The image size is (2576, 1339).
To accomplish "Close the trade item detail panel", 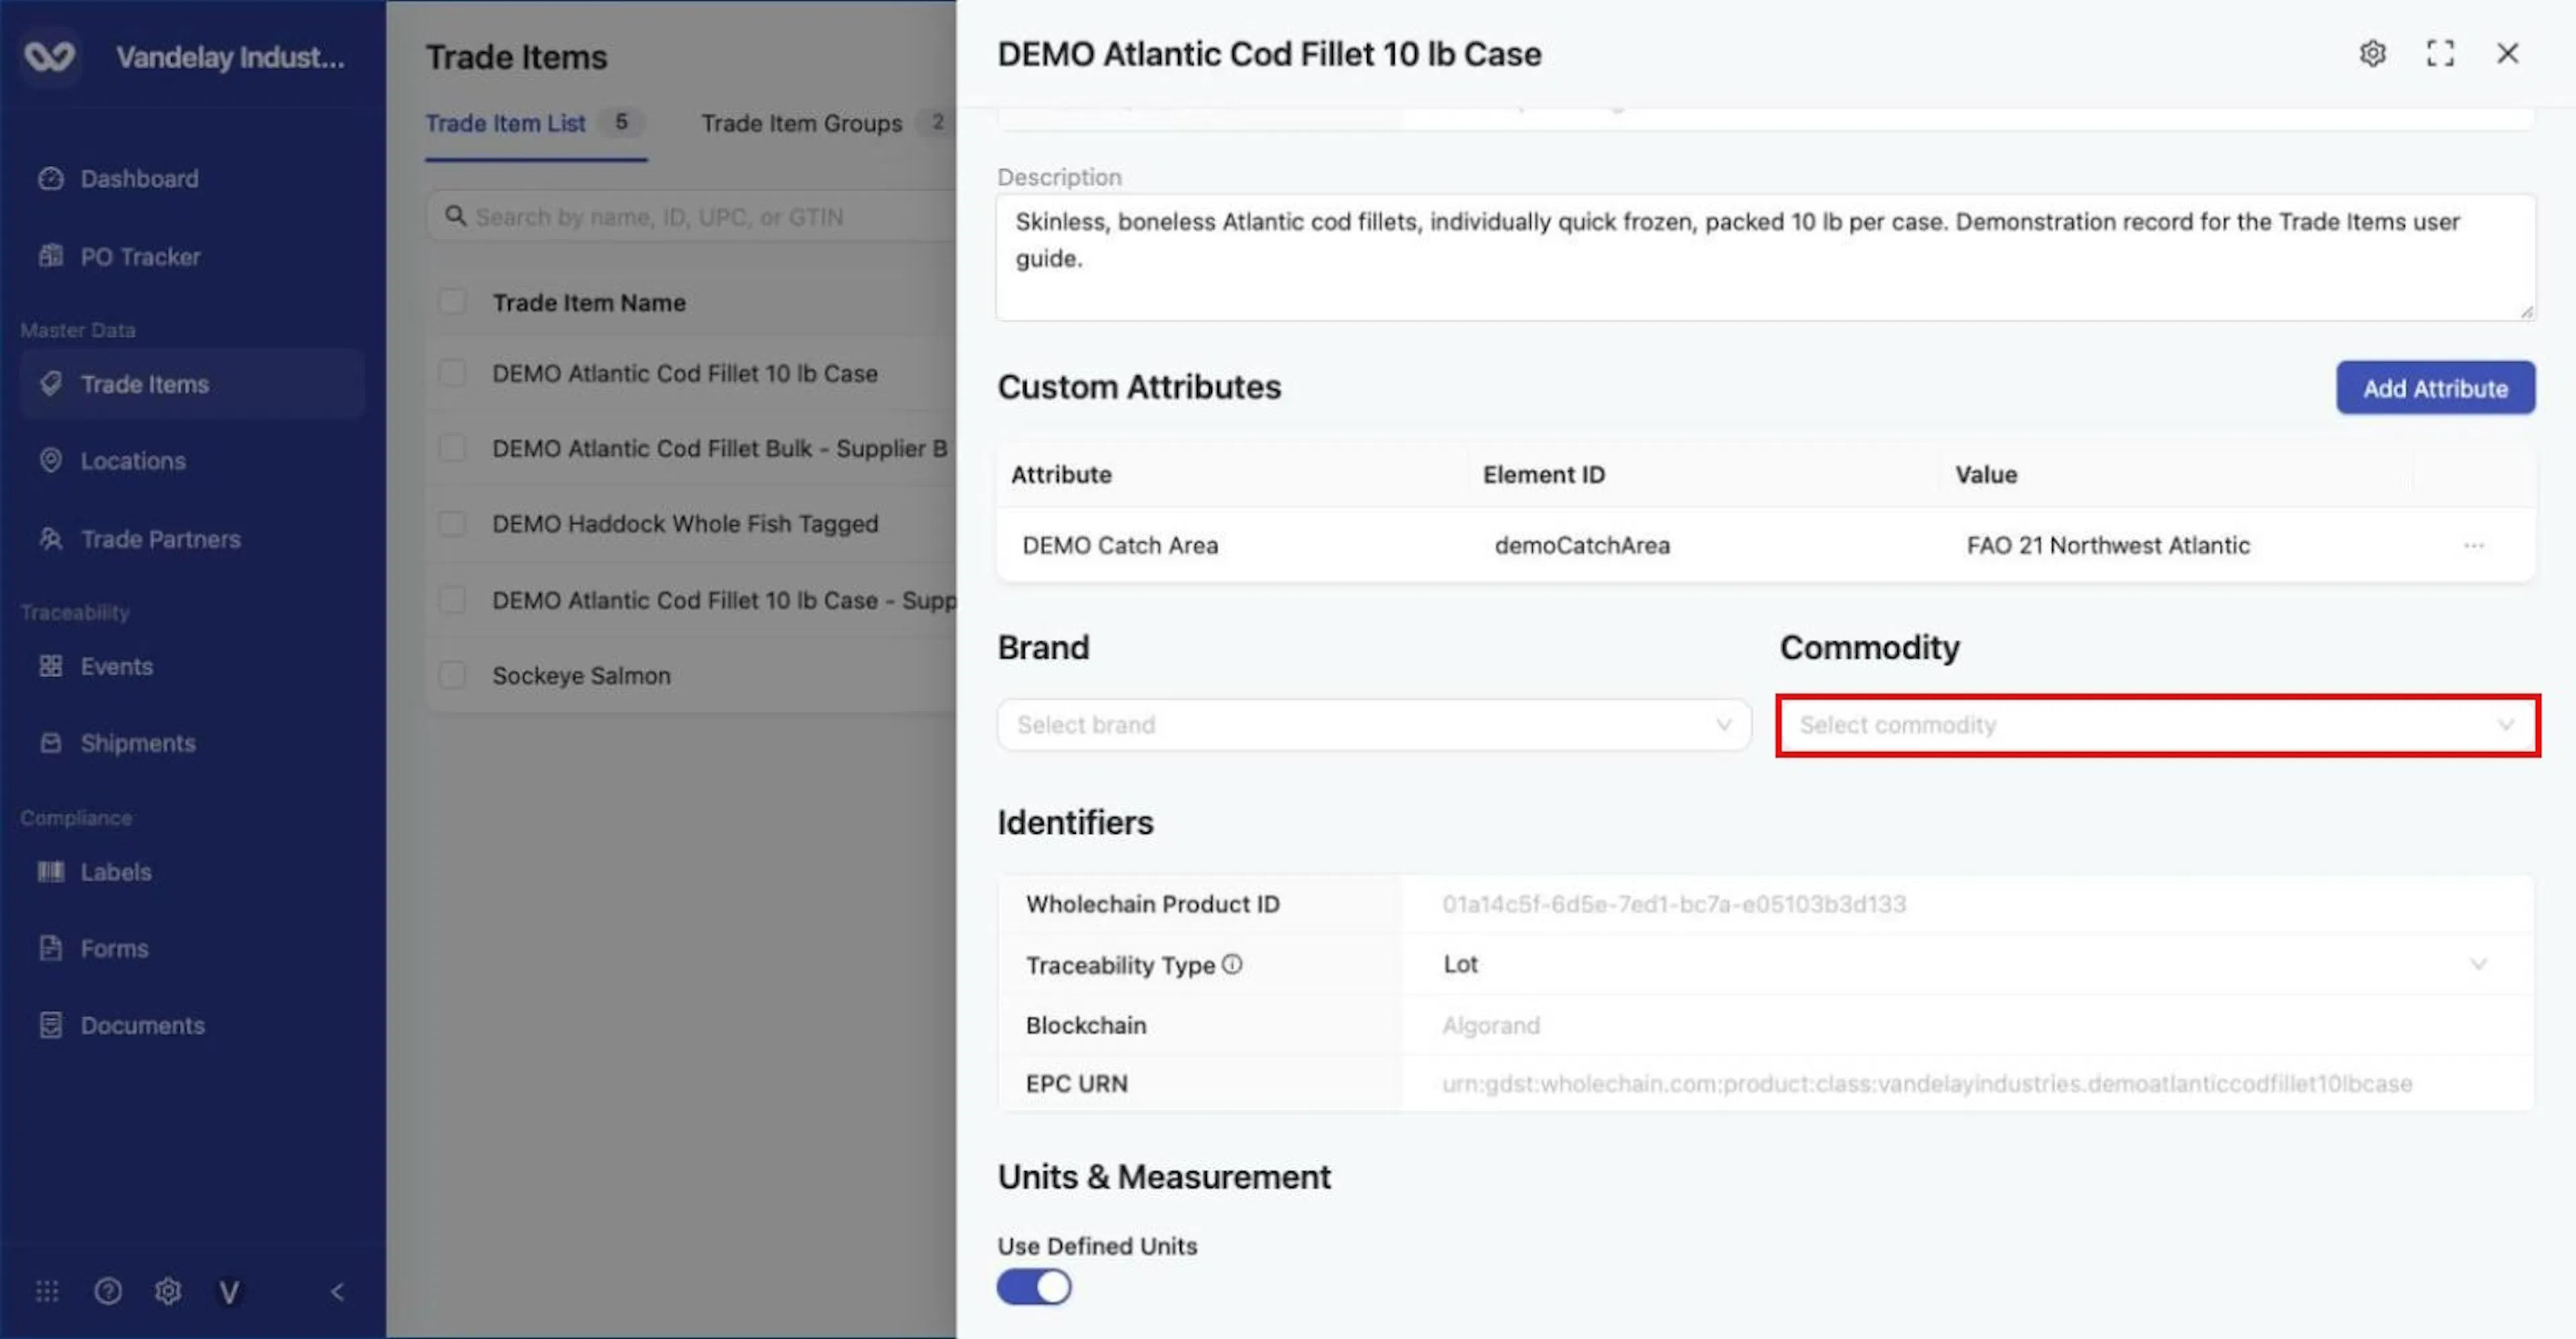I will point(2507,53).
